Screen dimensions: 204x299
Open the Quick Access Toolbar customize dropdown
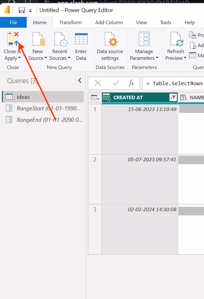tap(30, 11)
